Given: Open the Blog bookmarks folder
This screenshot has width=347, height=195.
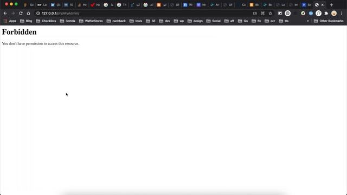Looking at the screenshot, I should tap(26, 21).
